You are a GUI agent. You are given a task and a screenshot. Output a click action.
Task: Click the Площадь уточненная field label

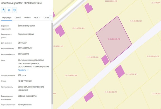click(8, 76)
